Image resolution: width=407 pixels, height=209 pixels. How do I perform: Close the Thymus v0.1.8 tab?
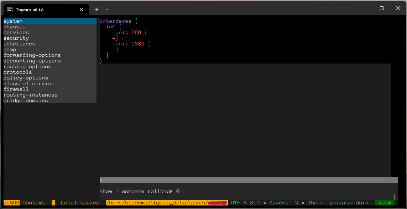point(81,10)
